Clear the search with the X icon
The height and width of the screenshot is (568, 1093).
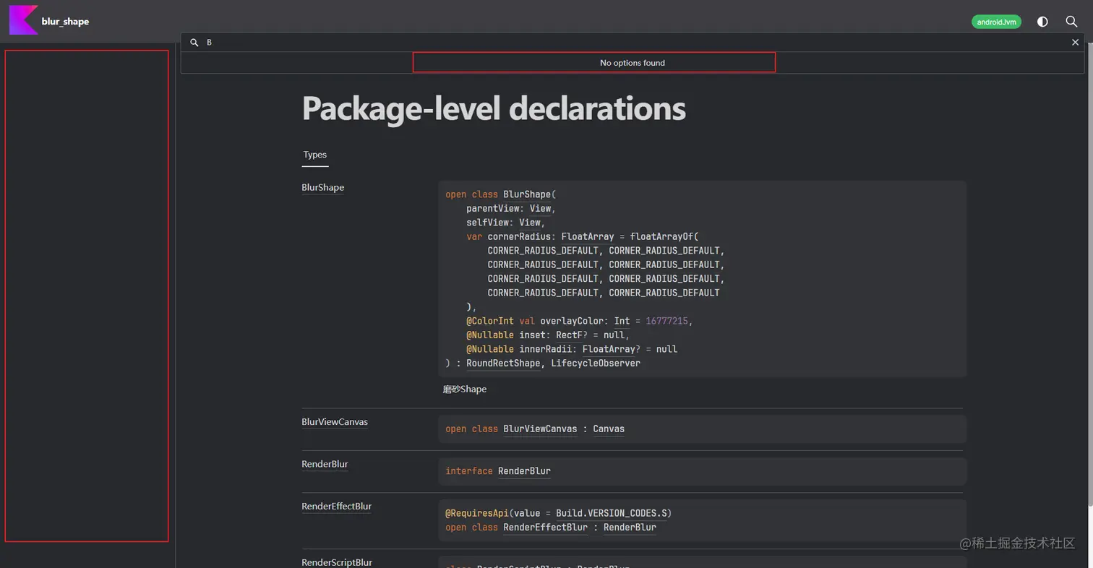[x=1075, y=43]
